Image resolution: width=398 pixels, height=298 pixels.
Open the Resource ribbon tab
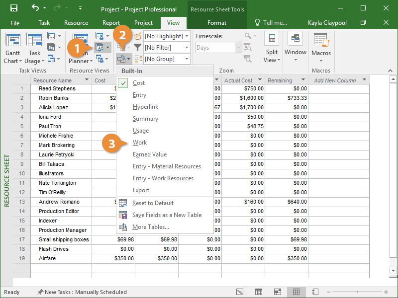76,23
